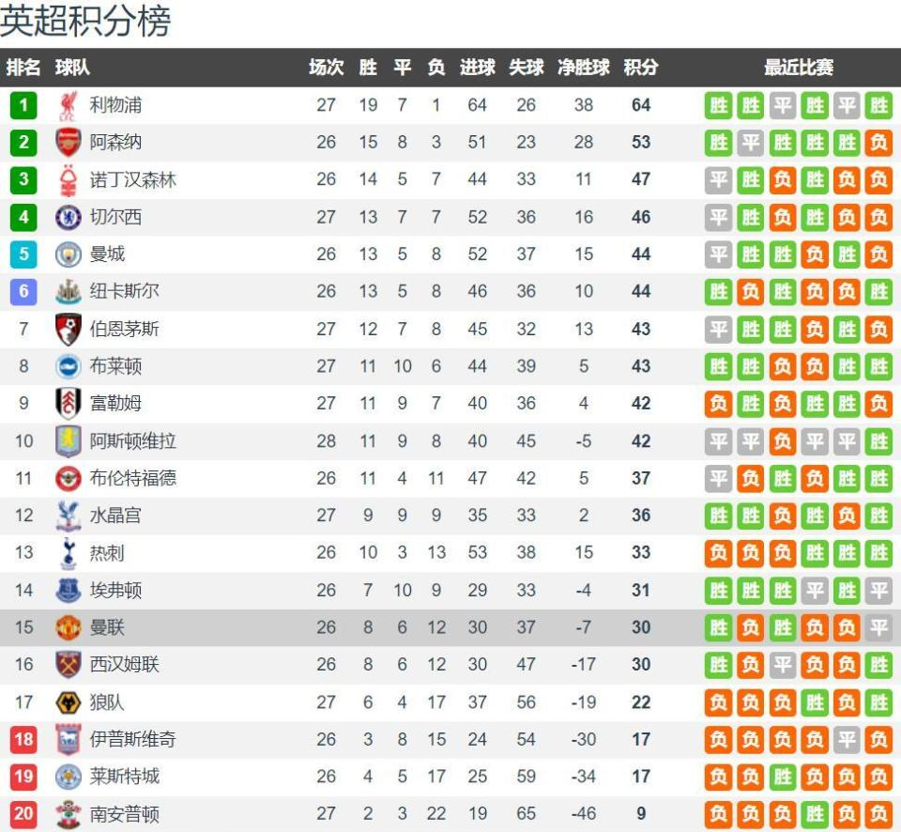Image resolution: width=901 pixels, height=832 pixels.
Task: Click the Bournemouth club crest icon
Action: [x=69, y=329]
